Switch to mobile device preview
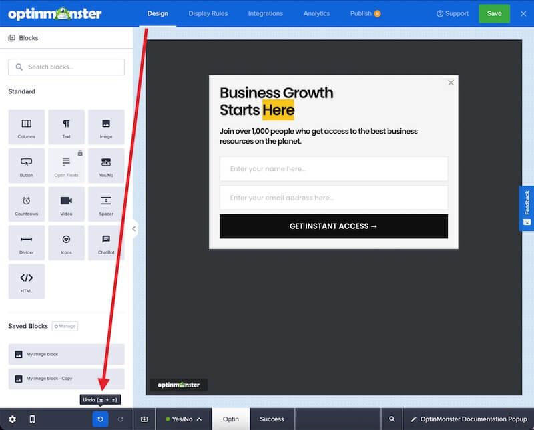 tap(32, 419)
